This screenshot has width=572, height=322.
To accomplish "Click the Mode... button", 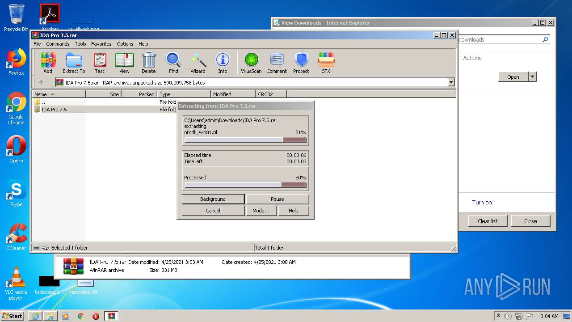I will pos(261,211).
